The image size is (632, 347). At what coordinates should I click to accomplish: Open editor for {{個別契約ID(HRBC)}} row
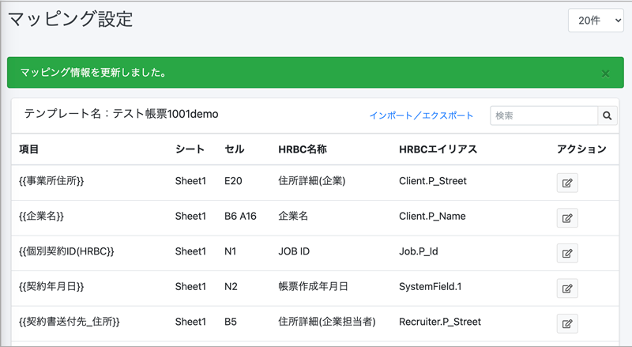566,253
